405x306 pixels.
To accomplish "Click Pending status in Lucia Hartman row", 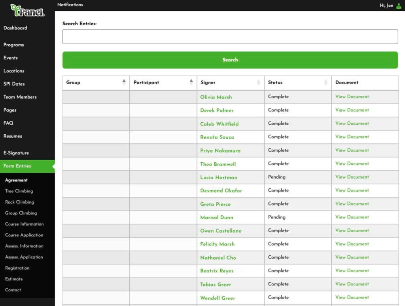I will tap(276, 177).
